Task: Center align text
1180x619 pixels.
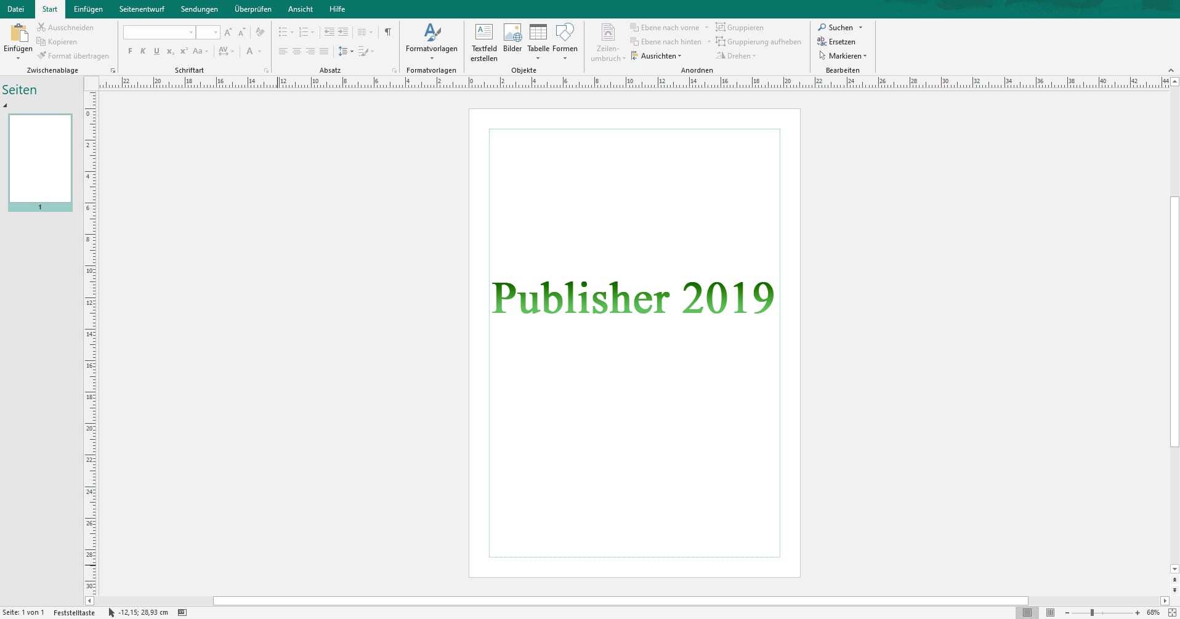Action: tap(297, 51)
